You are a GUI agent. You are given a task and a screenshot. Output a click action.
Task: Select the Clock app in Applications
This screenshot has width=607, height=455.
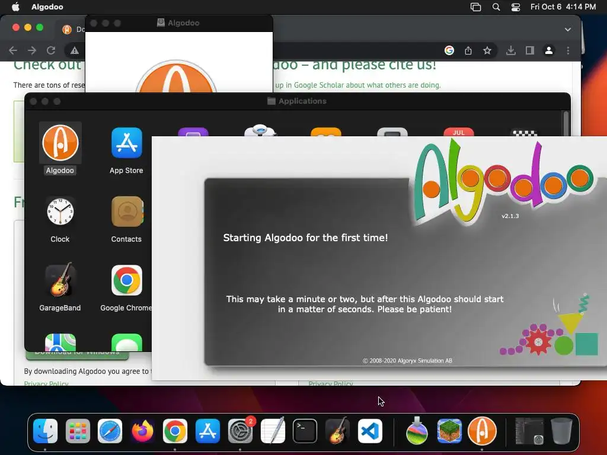[x=60, y=212]
